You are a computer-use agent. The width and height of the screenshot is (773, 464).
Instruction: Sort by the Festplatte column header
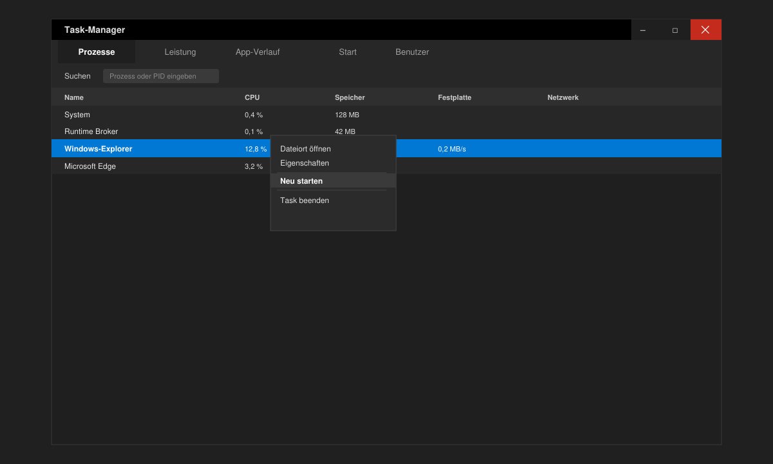(x=455, y=97)
